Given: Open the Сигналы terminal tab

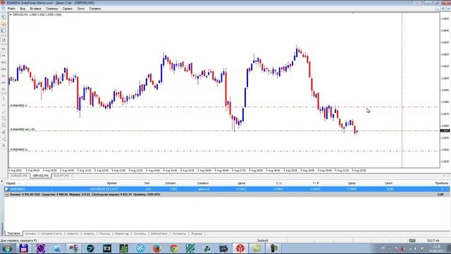Looking at the screenshot, I should pyautogui.click(x=140, y=234).
